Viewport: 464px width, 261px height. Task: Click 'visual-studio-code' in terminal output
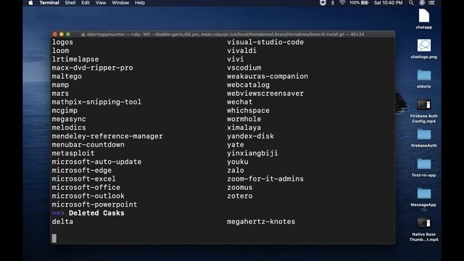pos(265,42)
